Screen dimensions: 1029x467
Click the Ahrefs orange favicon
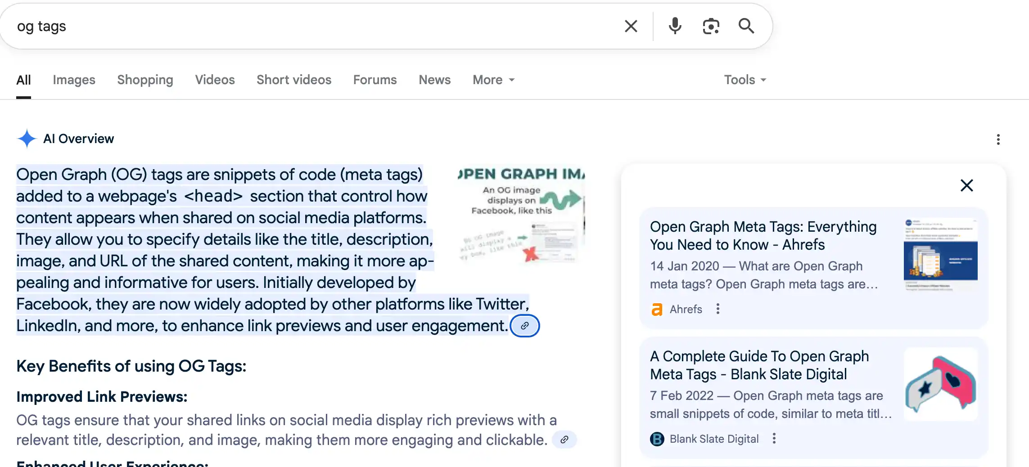point(657,309)
